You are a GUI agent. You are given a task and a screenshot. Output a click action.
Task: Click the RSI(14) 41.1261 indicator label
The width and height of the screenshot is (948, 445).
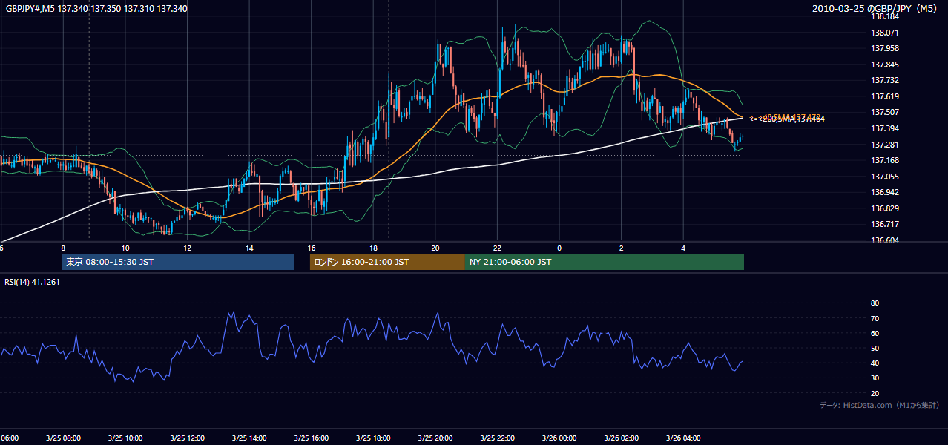[x=32, y=282]
